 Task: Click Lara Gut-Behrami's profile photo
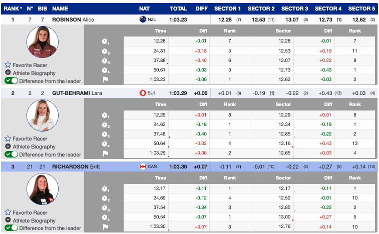pyautogui.click(x=42, y=116)
